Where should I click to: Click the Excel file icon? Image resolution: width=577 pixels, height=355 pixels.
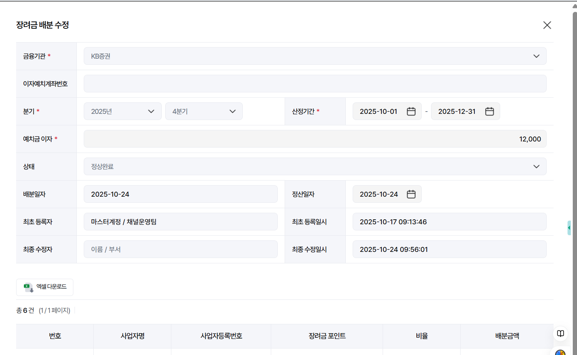point(28,287)
